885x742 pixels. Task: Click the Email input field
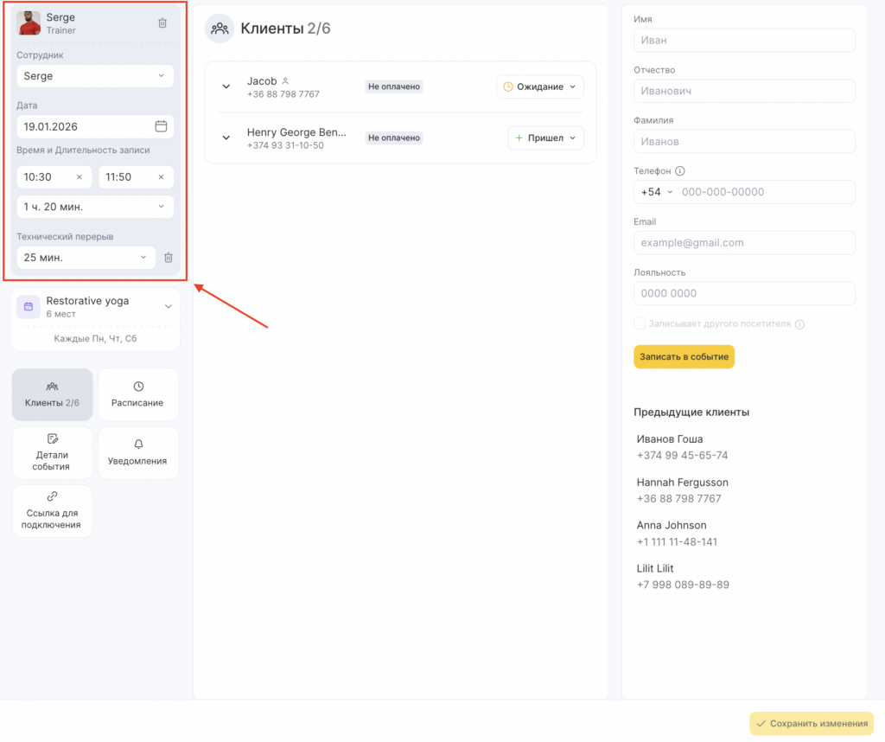click(x=744, y=243)
